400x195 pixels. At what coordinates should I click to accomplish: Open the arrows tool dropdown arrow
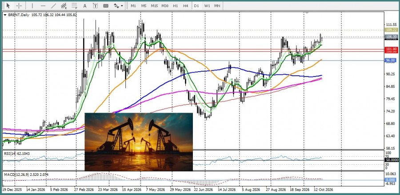tap(122, 6)
